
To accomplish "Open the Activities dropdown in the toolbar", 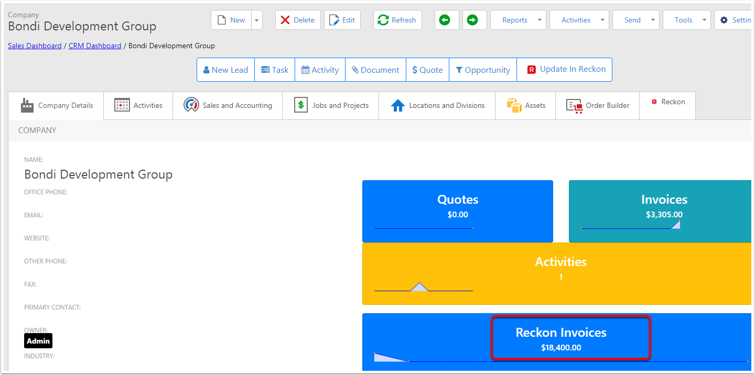I will [x=579, y=20].
